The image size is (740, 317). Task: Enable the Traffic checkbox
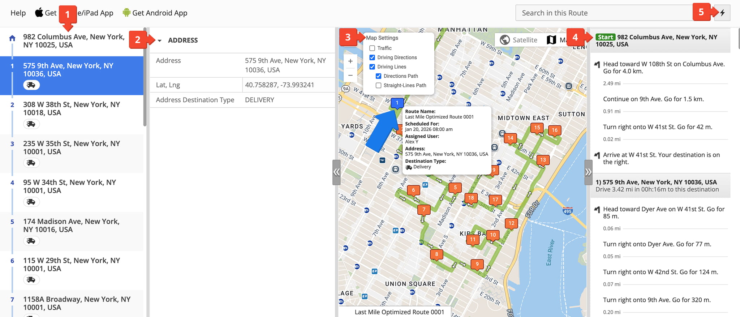[x=372, y=48]
